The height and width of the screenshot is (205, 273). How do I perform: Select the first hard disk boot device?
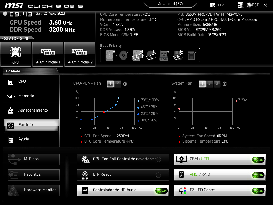(110, 55)
